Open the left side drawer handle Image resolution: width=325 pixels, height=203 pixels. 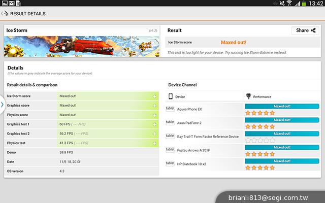coord(3,105)
